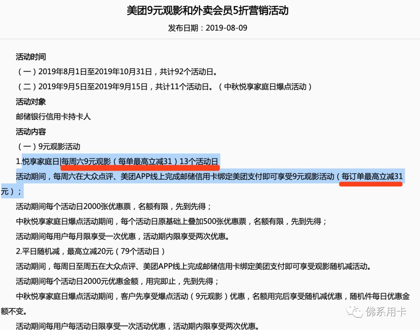Click the highlighted text 每订单最高立减31
Viewport: 420px width, 330px height.
[x=372, y=176]
